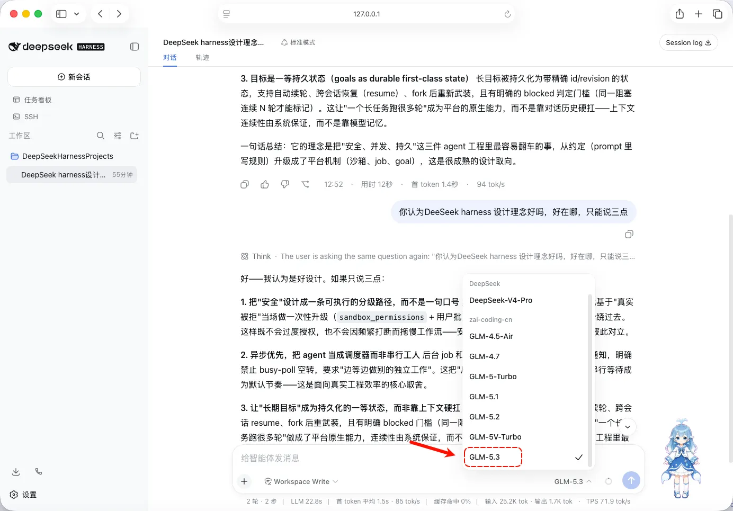Select the GLM-5-Turbo model
This screenshot has height=511, width=733.
pos(493,376)
